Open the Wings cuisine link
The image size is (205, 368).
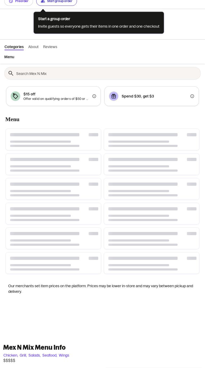click(64, 355)
